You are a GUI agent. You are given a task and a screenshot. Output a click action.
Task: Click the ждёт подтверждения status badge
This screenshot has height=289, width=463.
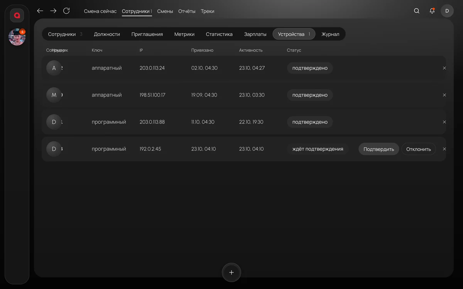click(x=318, y=149)
